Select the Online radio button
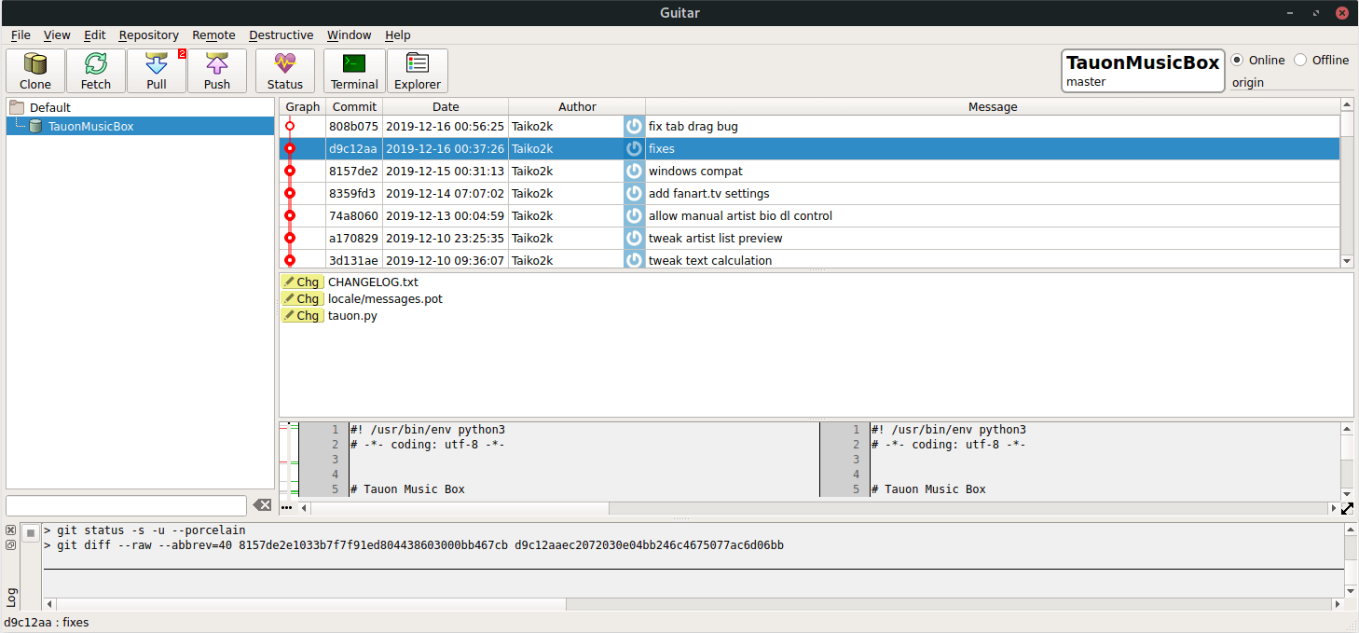1359x633 pixels. (1238, 60)
